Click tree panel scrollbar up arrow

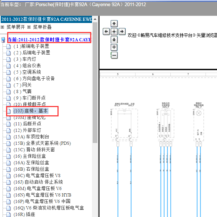[x=95, y=19]
